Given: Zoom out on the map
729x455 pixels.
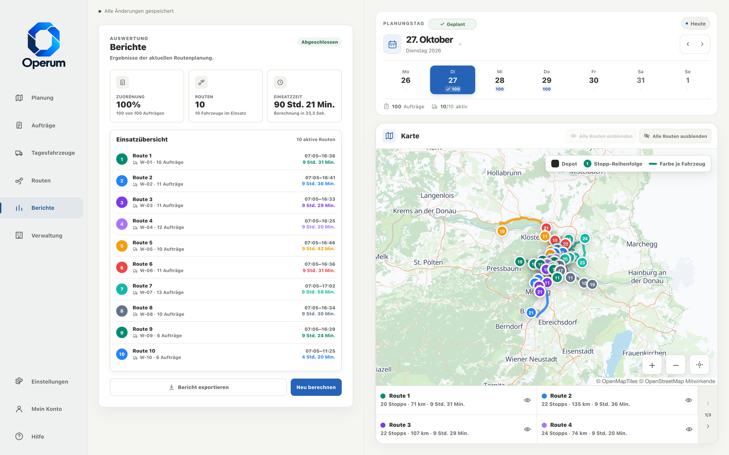Looking at the screenshot, I should 676,365.
